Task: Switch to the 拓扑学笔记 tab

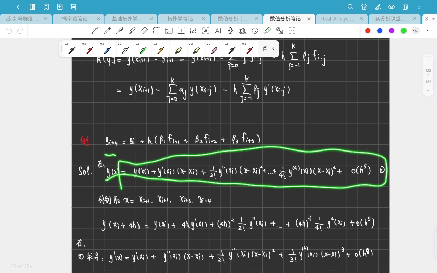Action: coord(180,19)
